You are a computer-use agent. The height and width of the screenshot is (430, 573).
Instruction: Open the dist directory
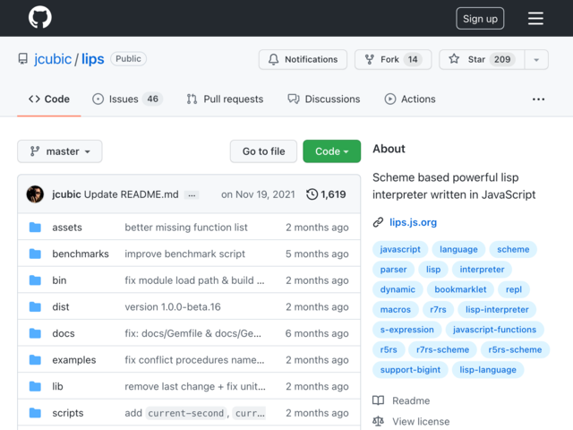pos(61,306)
